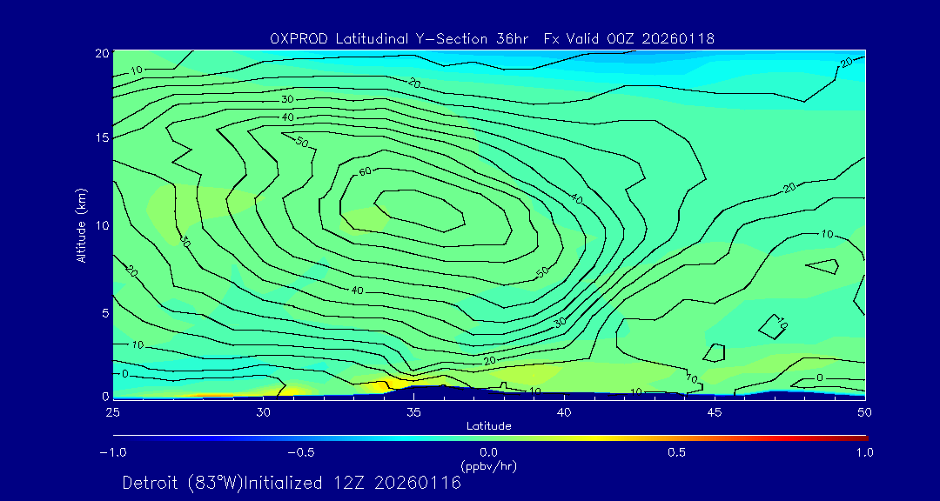940x501 pixels.
Task: Click the colorbar label 1.0
Action: 865,452
